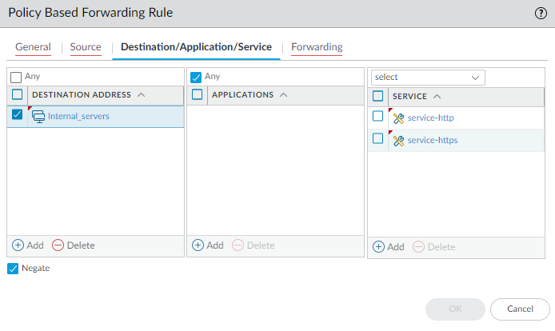Select the Destination/Application/Service tab

197,46
